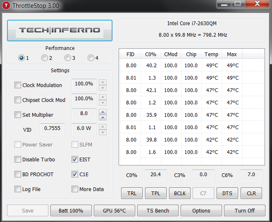The image size is (272, 222).
Task: Click the Temp column header
Action: tap(211, 54)
